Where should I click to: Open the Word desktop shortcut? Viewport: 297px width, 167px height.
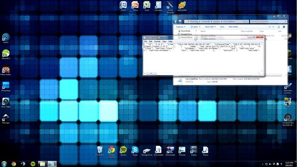pos(123,6)
